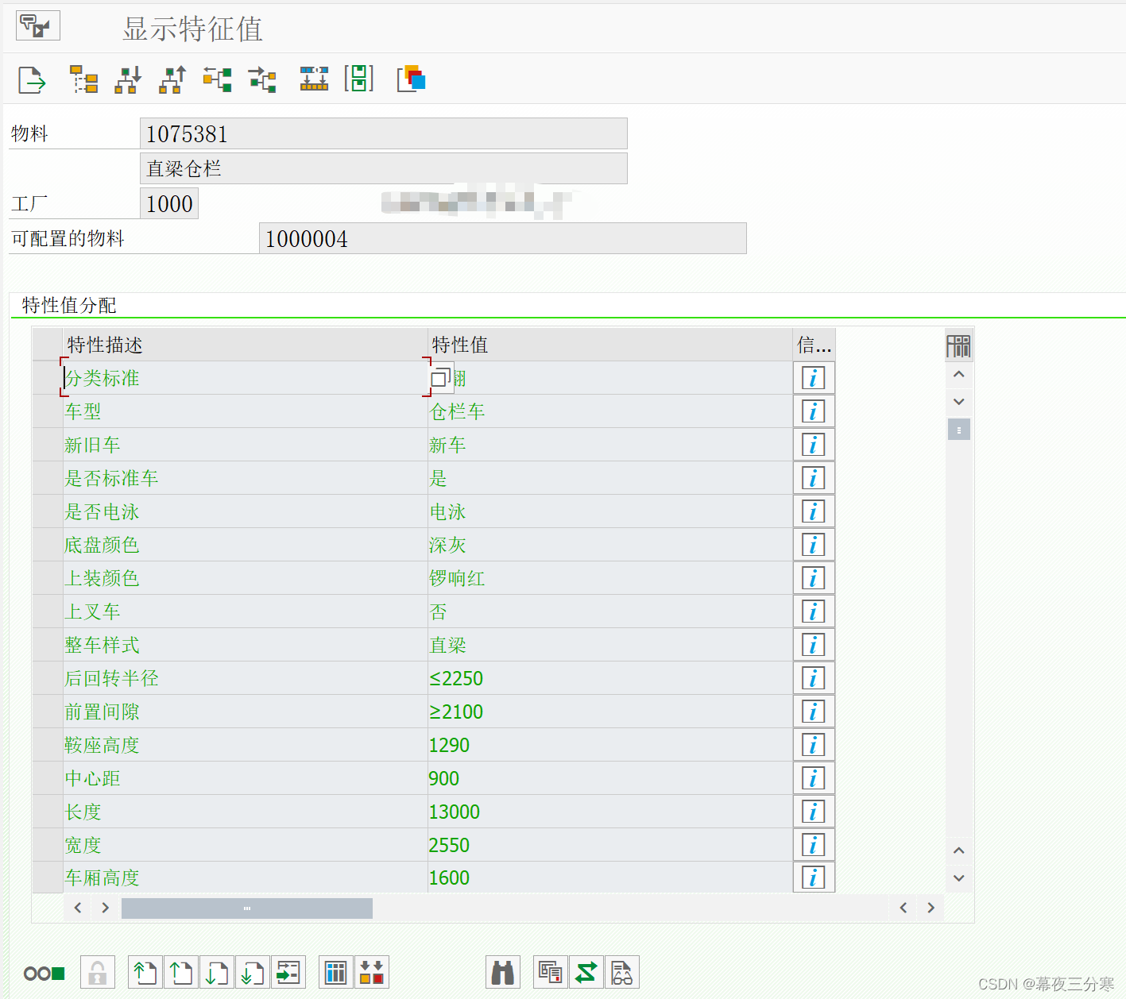Click the value cell 1290
Screen dimensions: 1126x999
pyautogui.click(x=610, y=745)
